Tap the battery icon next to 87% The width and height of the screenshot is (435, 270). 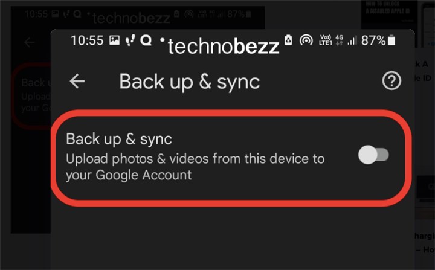(392, 40)
